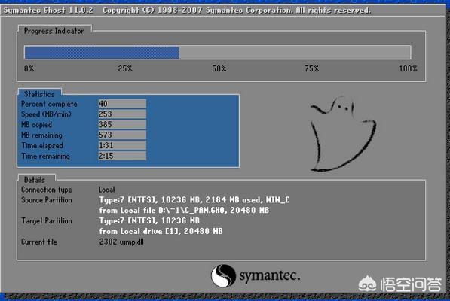This screenshot has height=301, width=450.
Task: Click the Symantec copyright notice in title bar
Action: (237, 11)
